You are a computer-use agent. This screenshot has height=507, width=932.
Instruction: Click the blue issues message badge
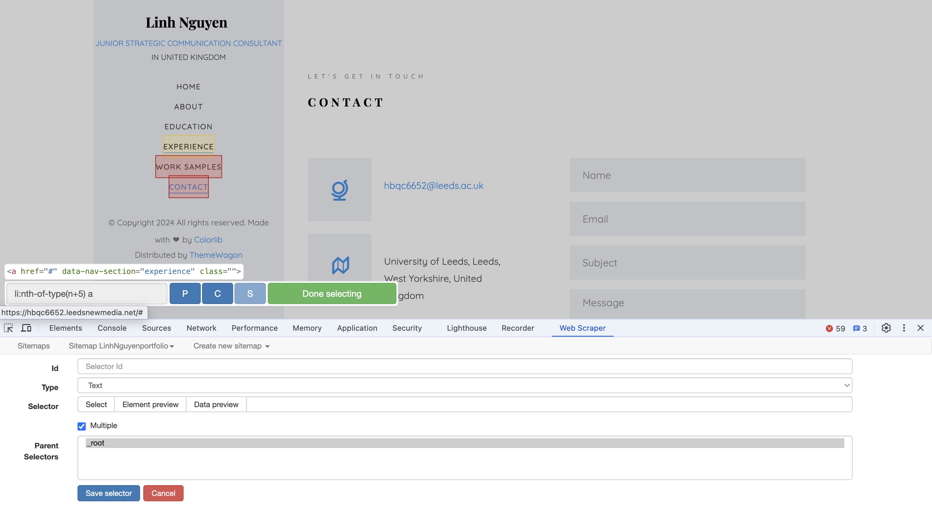860,328
